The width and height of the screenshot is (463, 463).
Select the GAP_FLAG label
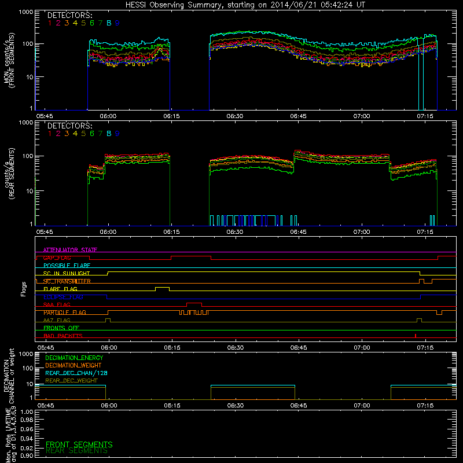click(x=57, y=258)
